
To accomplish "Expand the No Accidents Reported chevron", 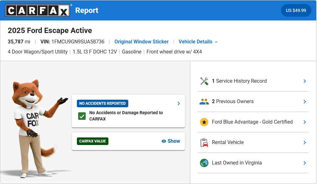I will click(179, 103).
